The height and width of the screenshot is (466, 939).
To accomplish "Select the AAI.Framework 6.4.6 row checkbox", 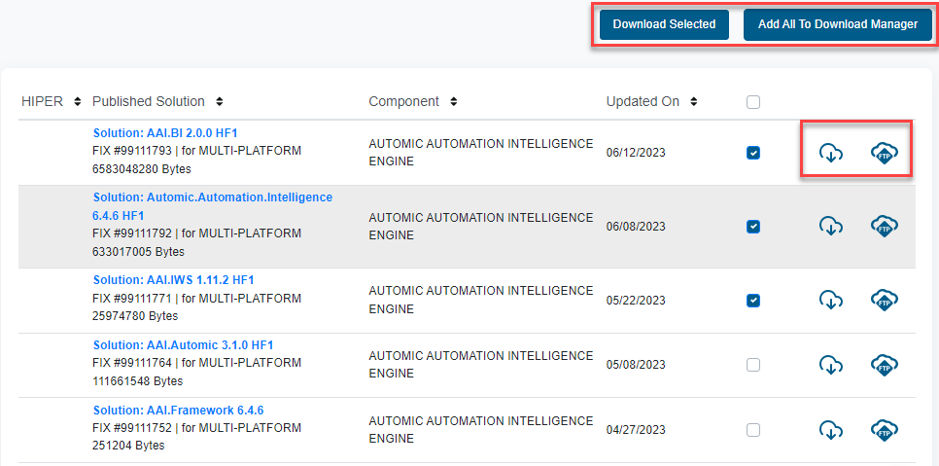I will click(x=753, y=430).
